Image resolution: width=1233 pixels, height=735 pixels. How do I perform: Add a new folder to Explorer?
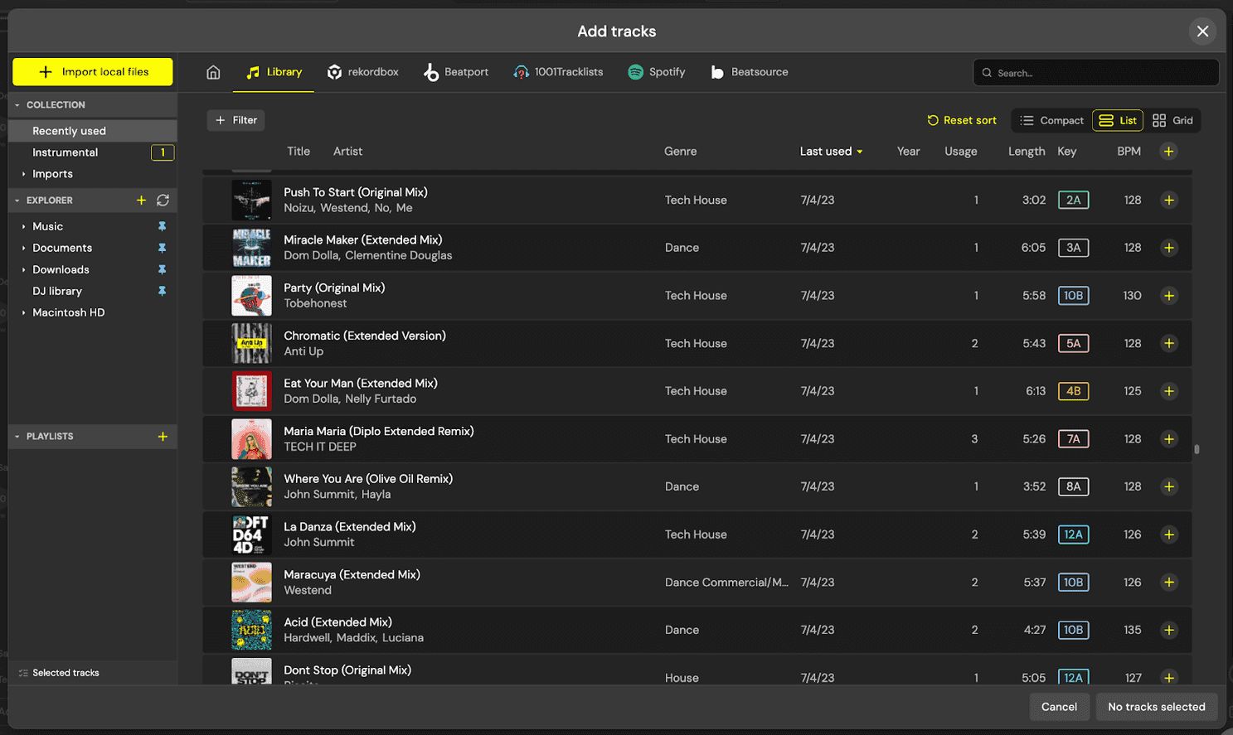(141, 201)
